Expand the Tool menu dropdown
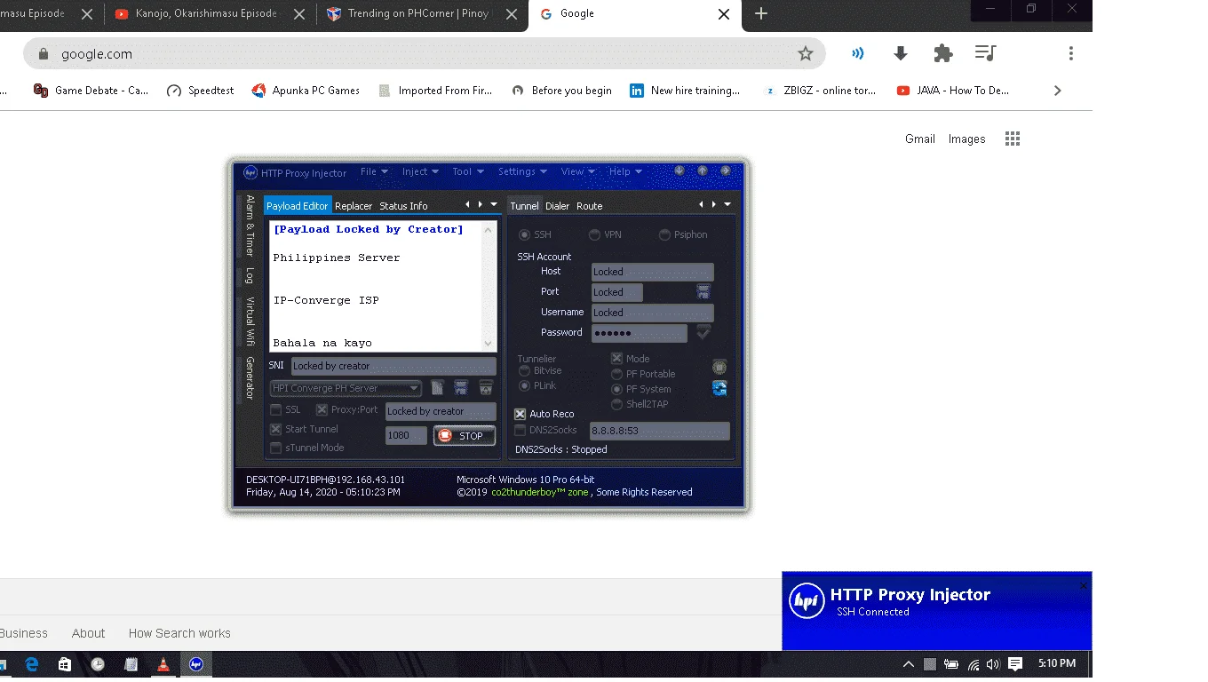Screen dimensions: 1208x682 (468, 171)
